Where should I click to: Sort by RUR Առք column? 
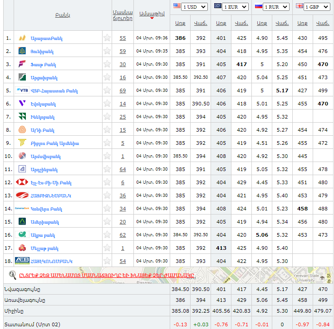262,23
